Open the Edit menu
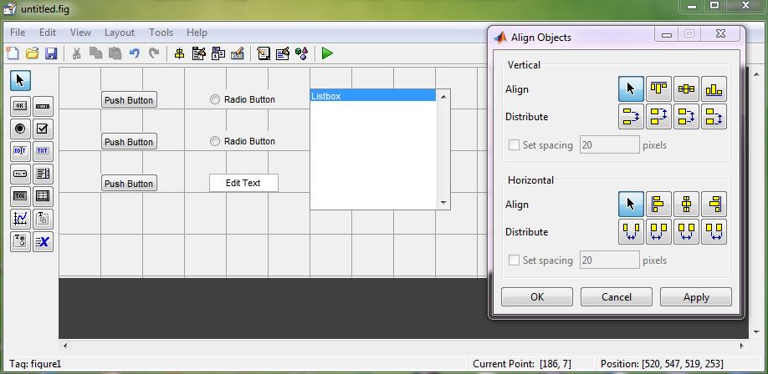 pyautogui.click(x=48, y=33)
